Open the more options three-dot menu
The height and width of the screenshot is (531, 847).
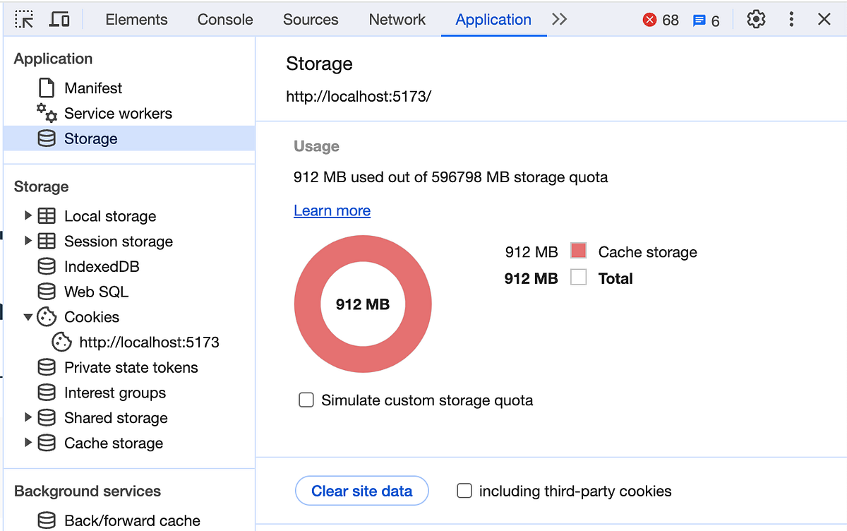(791, 19)
